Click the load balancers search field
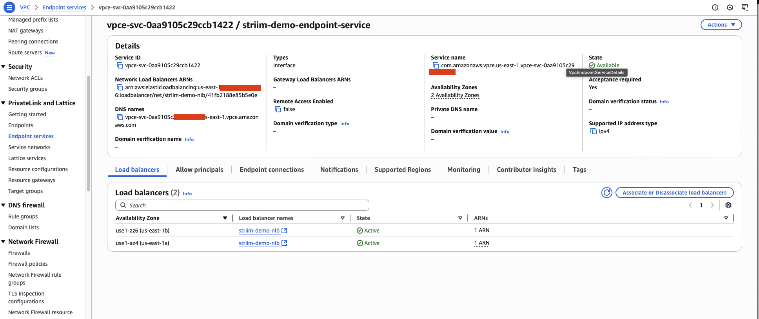 (x=242, y=205)
